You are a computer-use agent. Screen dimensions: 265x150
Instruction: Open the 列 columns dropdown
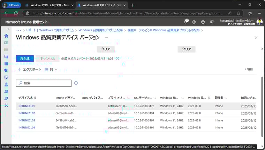[x=51, y=69]
